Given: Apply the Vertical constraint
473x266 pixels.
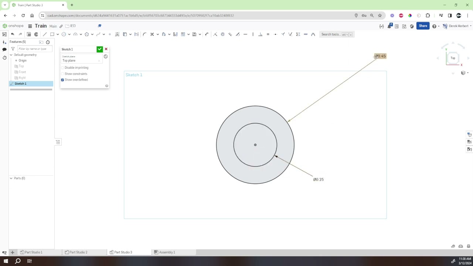Looking at the screenshot, I should click(x=253, y=34).
